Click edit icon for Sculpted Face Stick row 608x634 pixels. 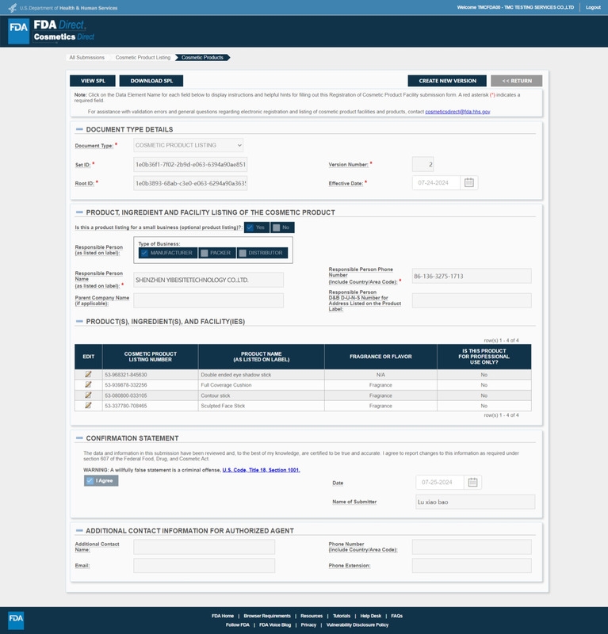[88, 405]
